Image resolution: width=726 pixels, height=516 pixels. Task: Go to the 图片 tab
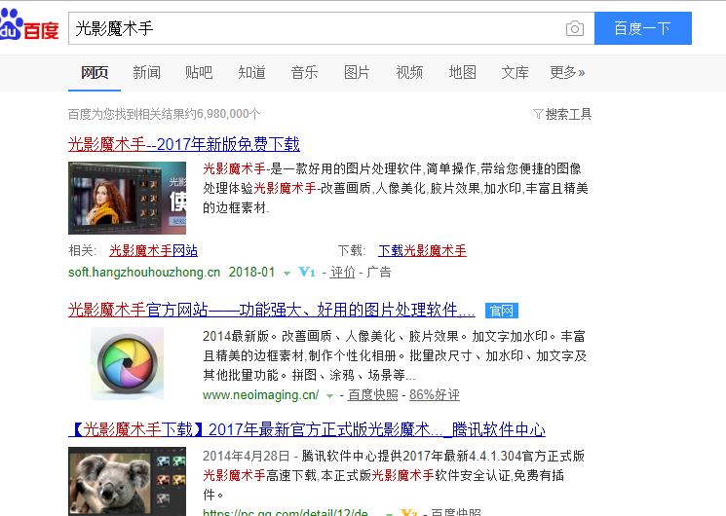(357, 72)
